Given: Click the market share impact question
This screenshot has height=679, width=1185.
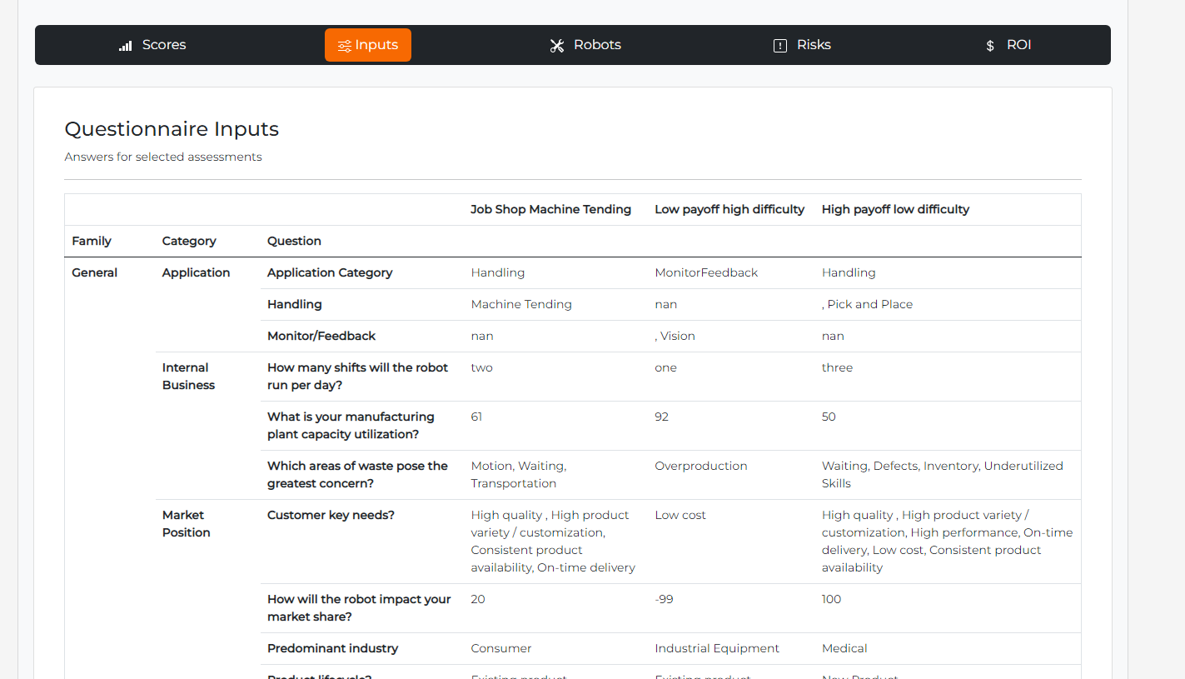Looking at the screenshot, I should [x=359, y=608].
